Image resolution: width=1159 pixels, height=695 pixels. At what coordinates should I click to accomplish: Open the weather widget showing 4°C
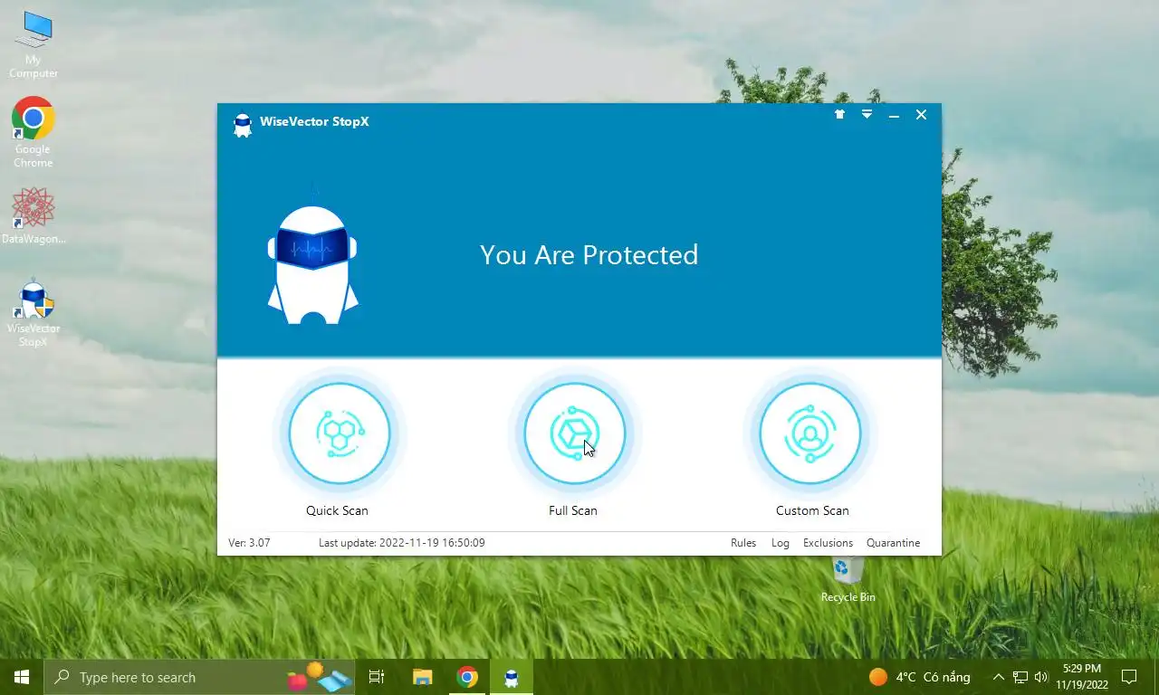coord(919,677)
